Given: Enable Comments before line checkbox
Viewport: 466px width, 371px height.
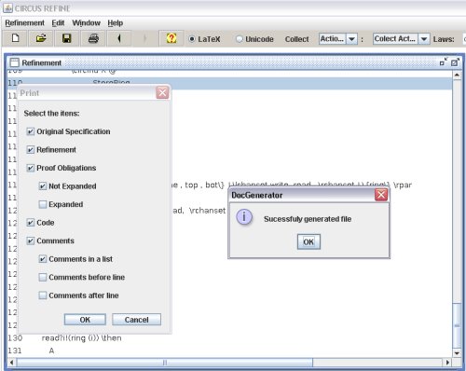Looking at the screenshot, I should pyautogui.click(x=43, y=277).
